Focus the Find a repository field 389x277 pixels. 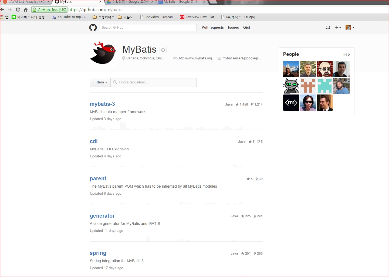tap(154, 82)
